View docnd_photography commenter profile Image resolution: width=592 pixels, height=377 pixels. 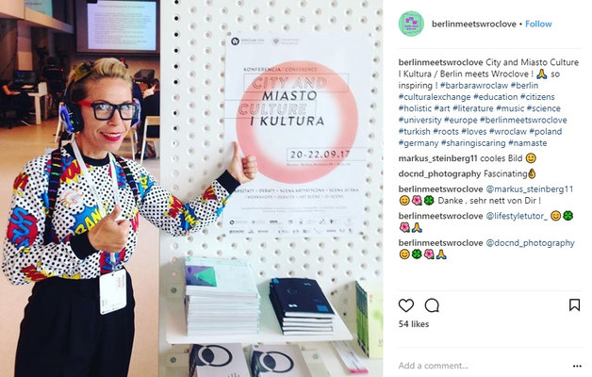pos(439,173)
